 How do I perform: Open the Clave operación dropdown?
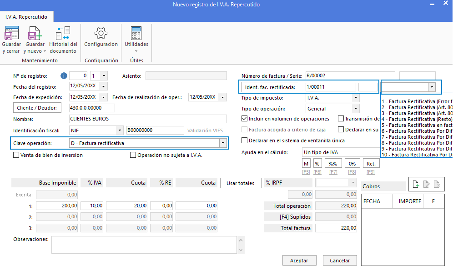coord(223,143)
